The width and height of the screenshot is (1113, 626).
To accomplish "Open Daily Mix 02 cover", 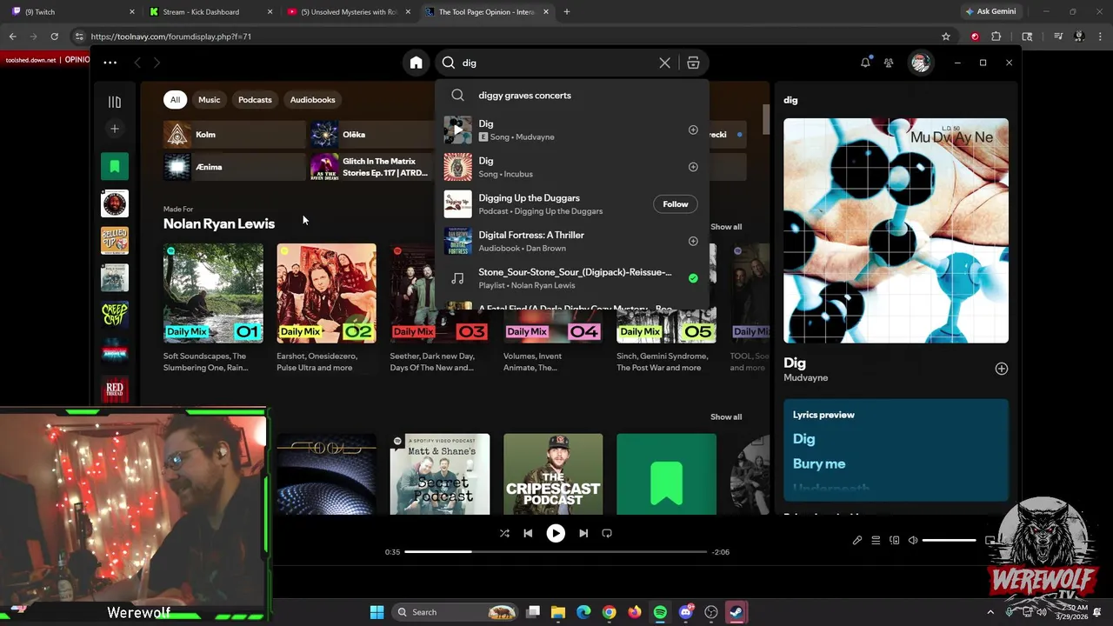I will point(326,293).
